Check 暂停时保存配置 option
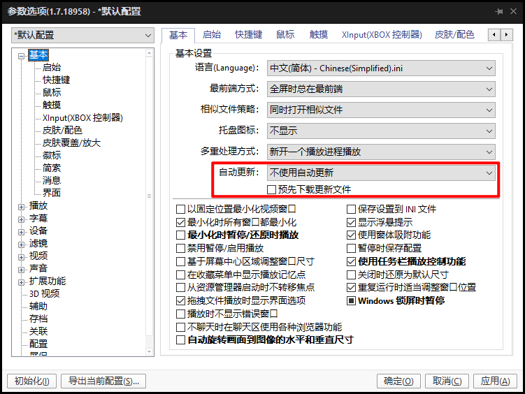Viewport: 525px width, 394px height. point(351,248)
